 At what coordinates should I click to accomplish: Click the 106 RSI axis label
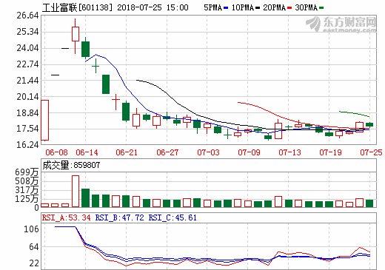(31, 229)
